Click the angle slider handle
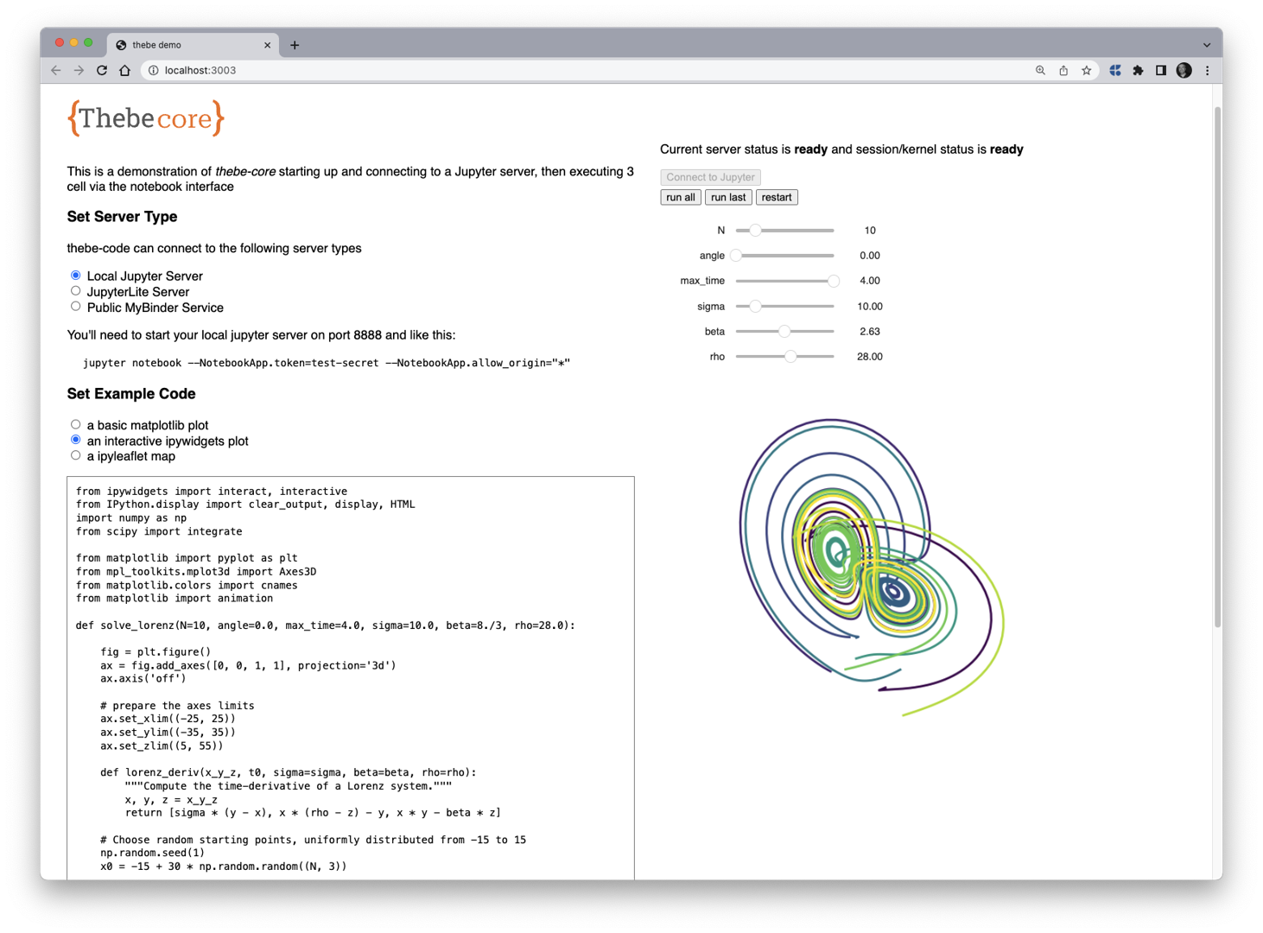Viewport: 1263px width, 933px height. click(x=736, y=256)
